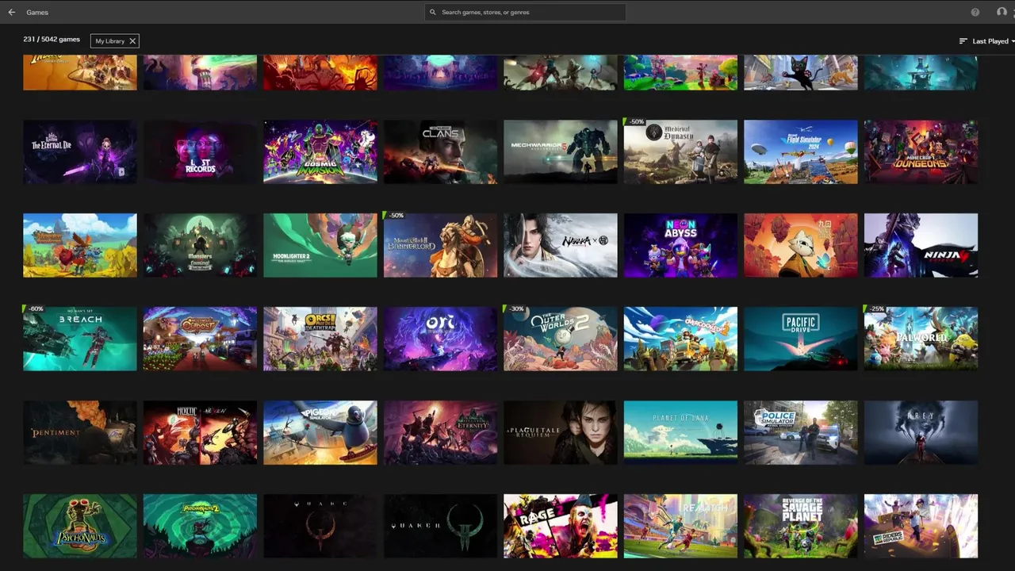Focus the Search games, stores, or genres field
The image size is (1015, 571).
[525, 12]
